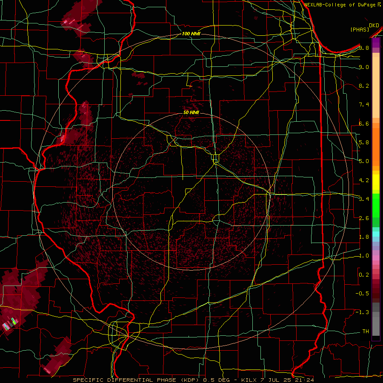Click the -0.5 scale value
Viewport: 383px width, 383px height.
pos(362,294)
